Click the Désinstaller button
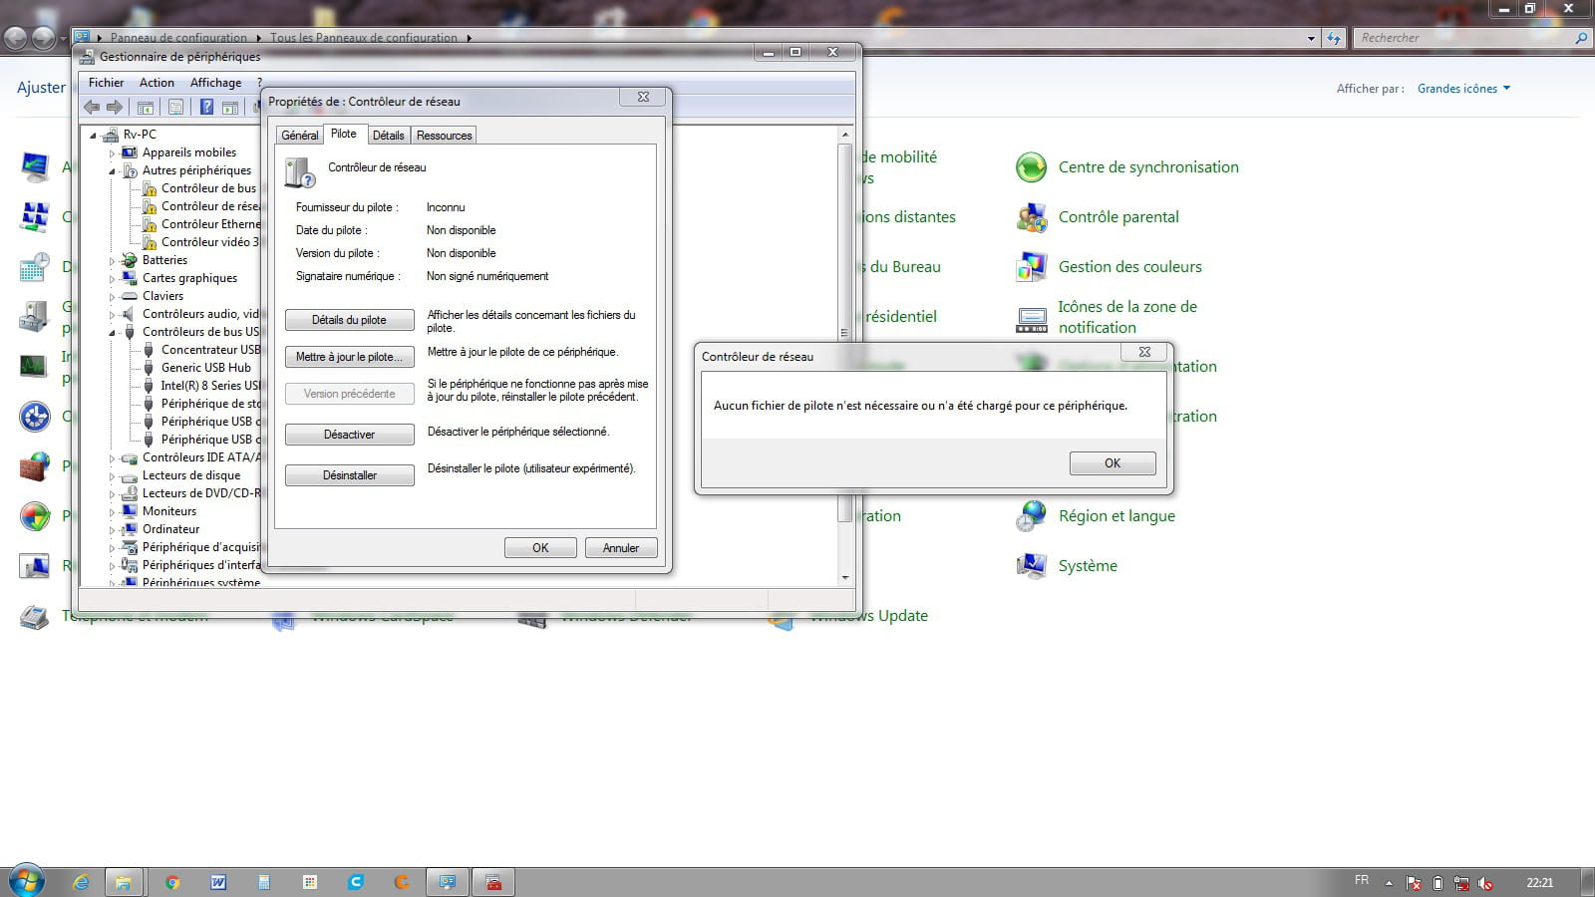This screenshot has width=1595, height=897. tap(349, 475)
